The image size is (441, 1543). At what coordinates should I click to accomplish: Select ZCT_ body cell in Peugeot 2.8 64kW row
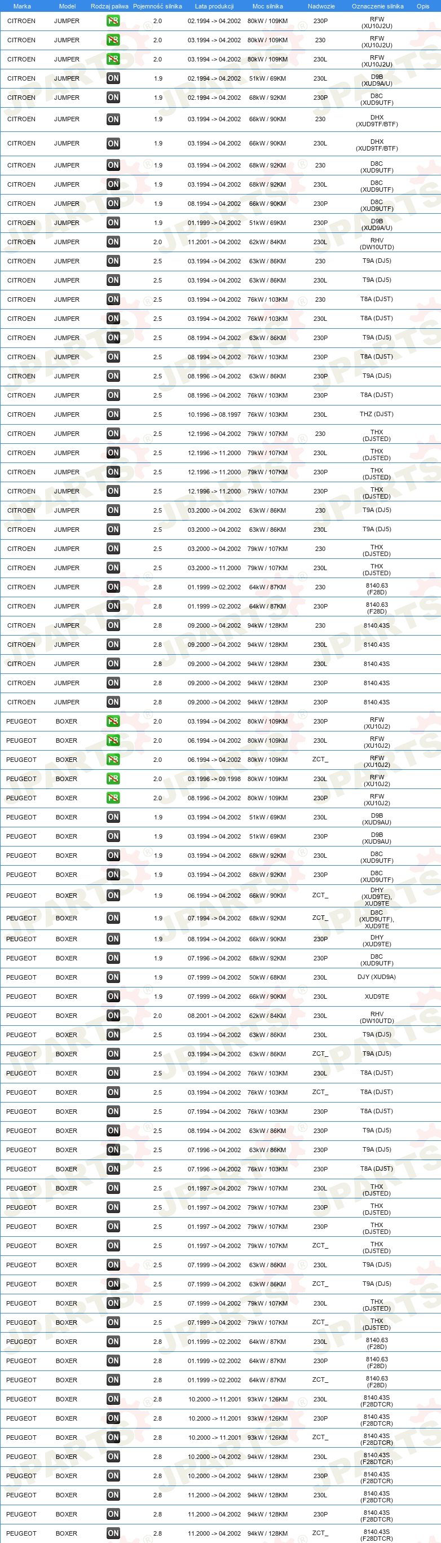(x=320, y=1380)
